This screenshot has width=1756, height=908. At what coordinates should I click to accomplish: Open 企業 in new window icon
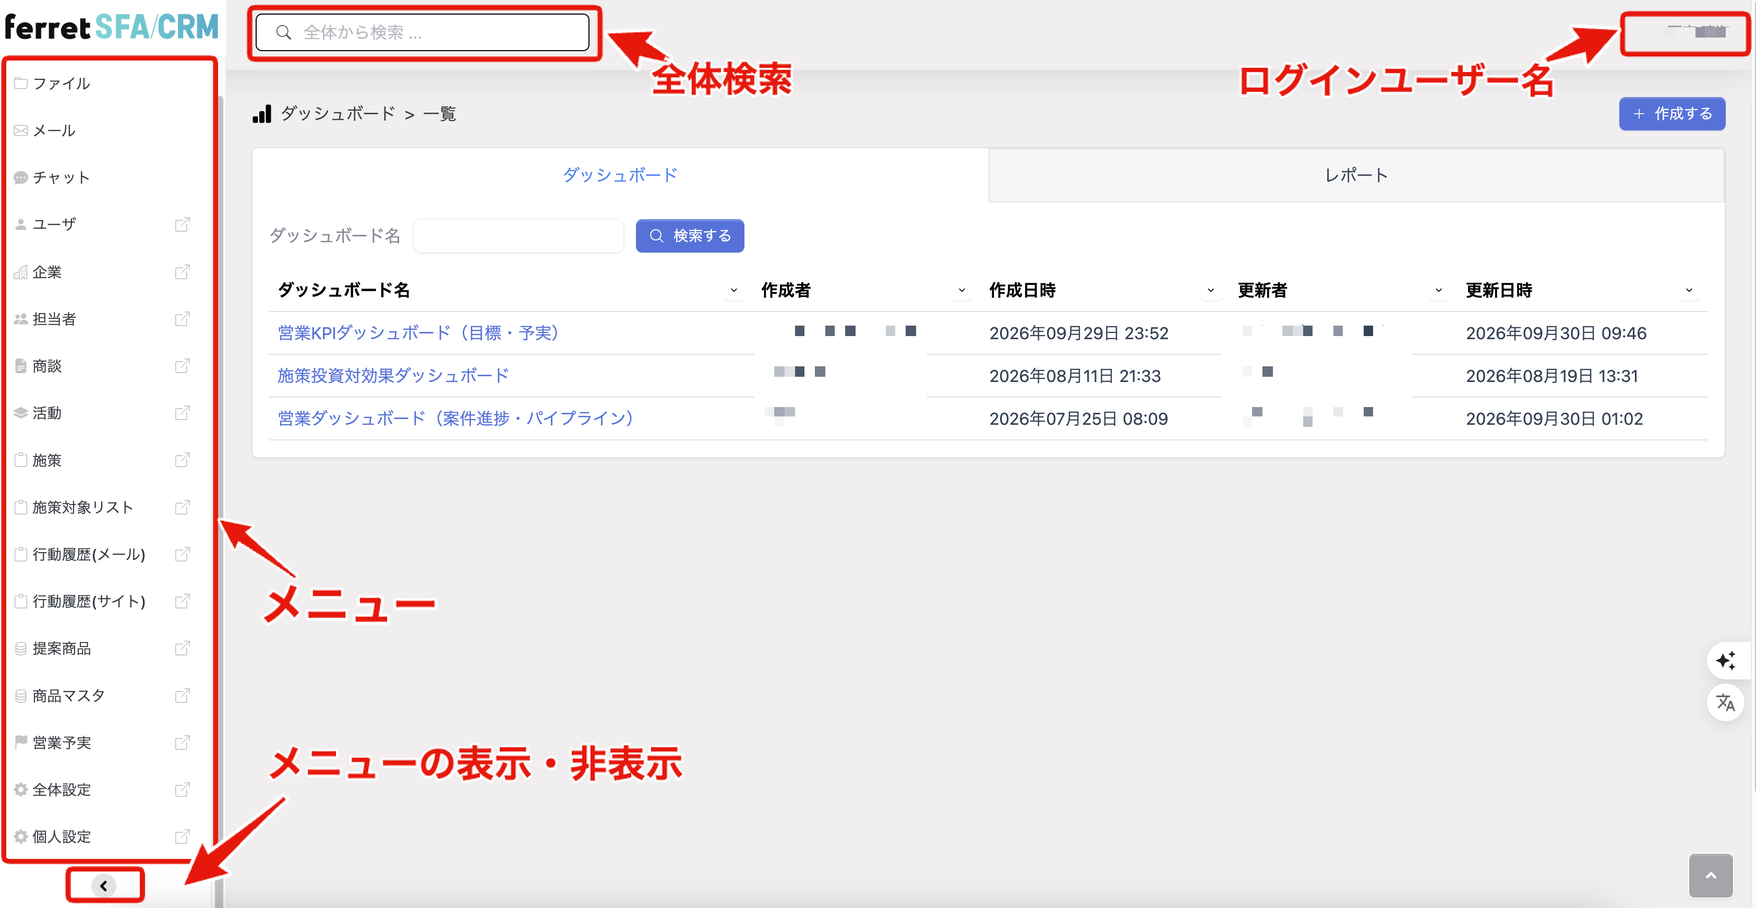[182, 272]
